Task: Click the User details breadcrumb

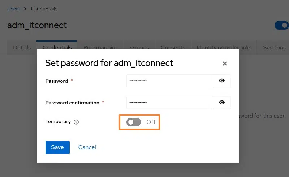Action: [x=44, y=9]
